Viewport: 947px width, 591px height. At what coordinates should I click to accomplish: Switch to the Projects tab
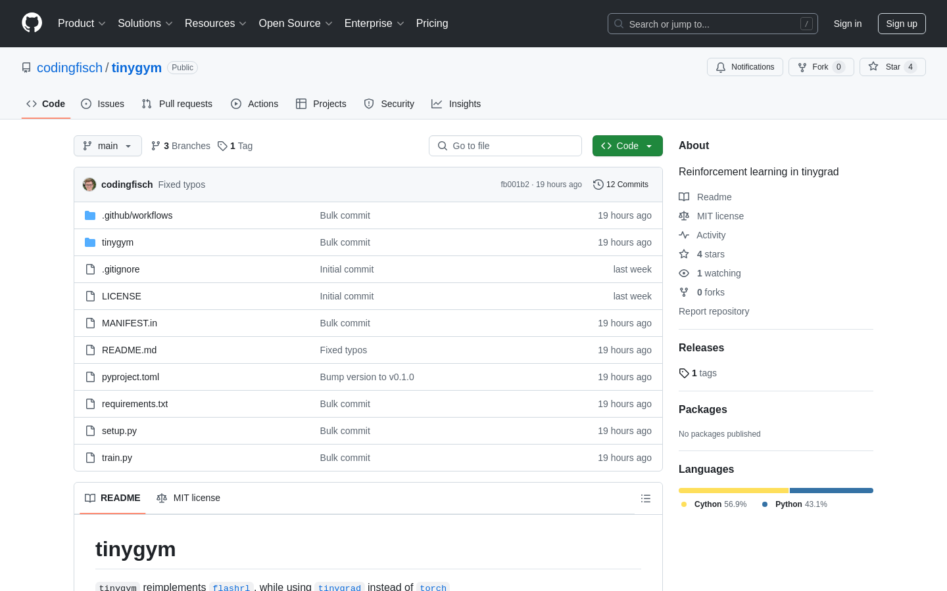tap(321, 104)
